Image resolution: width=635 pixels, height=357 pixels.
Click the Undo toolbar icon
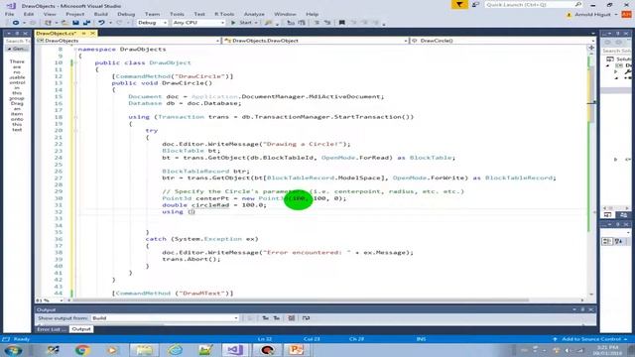(x=101, y=23)
